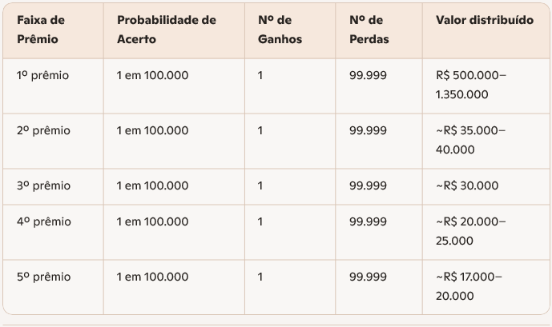Click the 'Faixa de Prêmio' column header
The height and width of the screenshot is (327, 552).
(x=41, y=29)
